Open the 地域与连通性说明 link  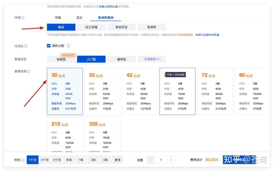(x=205, y=35)
